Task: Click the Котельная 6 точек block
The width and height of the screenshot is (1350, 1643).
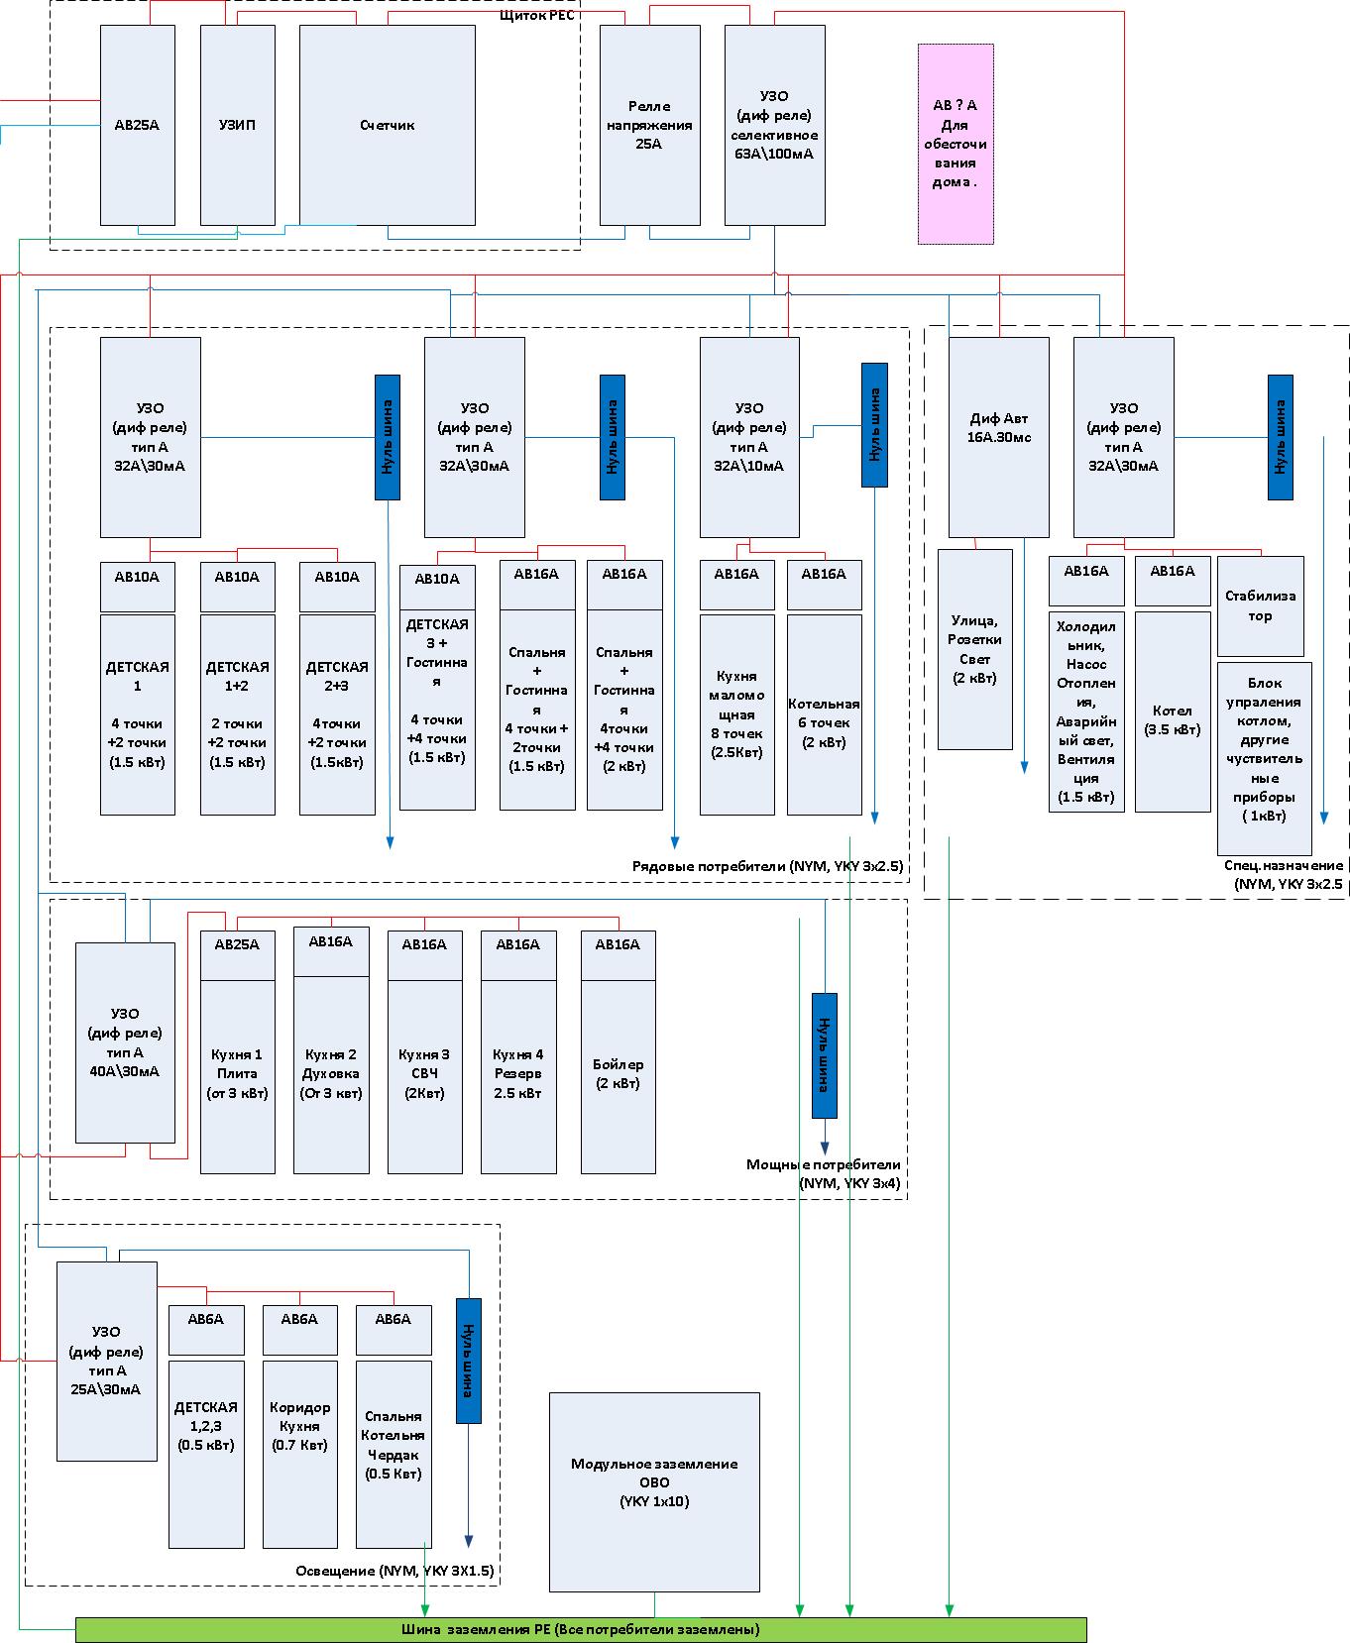Action: tap(825, 714)
